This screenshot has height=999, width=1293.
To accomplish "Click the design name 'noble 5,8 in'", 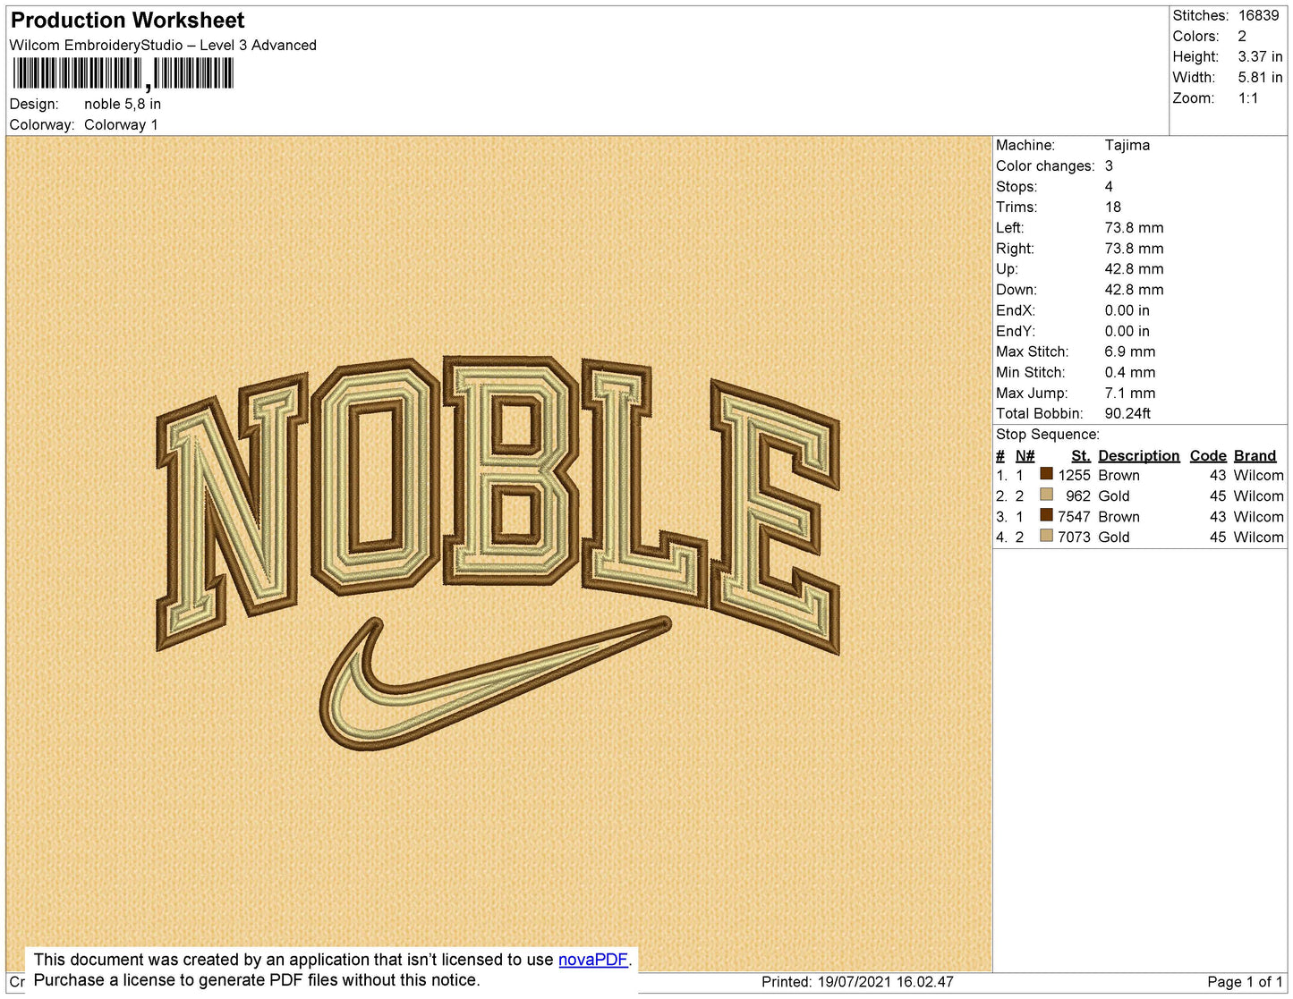I will 123,104.
